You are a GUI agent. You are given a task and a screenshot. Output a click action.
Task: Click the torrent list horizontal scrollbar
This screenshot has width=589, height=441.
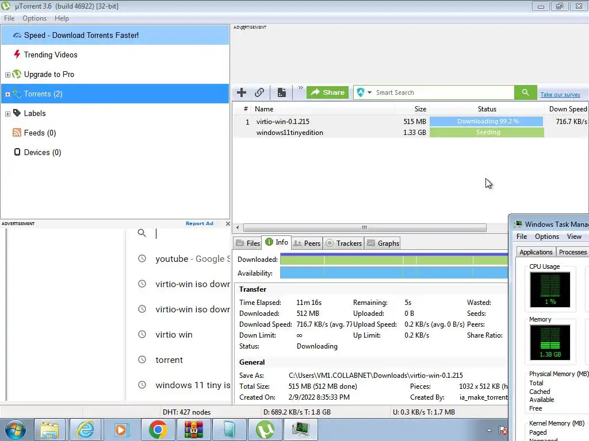364,227
